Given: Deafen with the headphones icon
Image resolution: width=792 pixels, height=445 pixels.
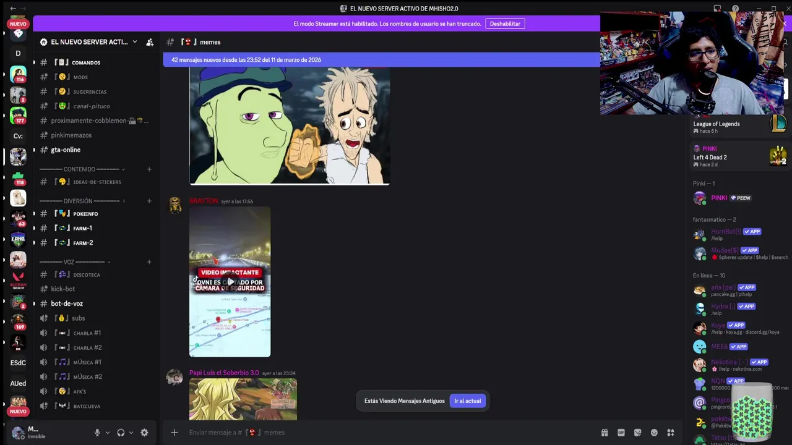Looking at the screenshot, I should click(x=121, y=433).
